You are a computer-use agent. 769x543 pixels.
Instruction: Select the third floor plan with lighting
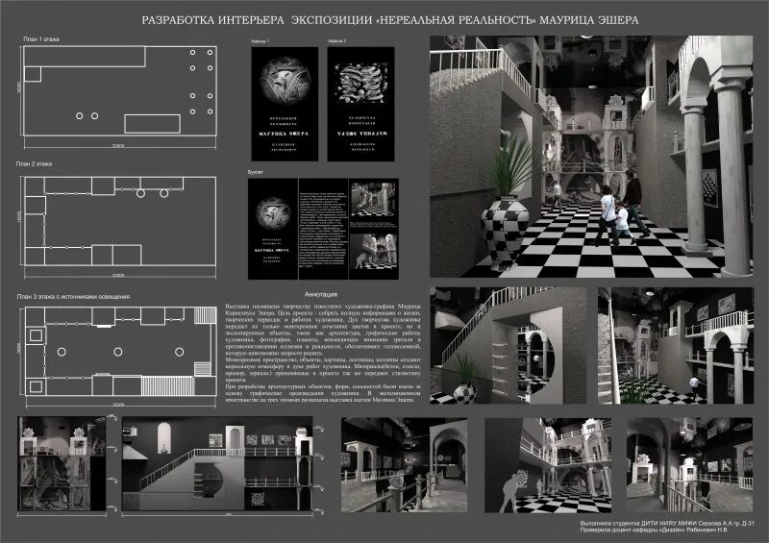(119, 351)
